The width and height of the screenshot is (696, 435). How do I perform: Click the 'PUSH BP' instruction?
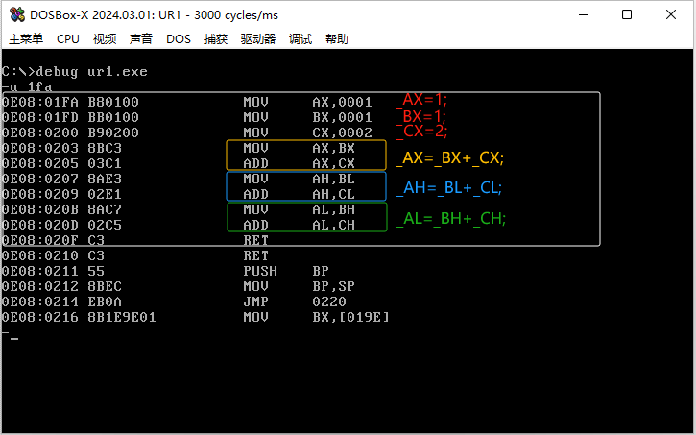coord(286,271)
